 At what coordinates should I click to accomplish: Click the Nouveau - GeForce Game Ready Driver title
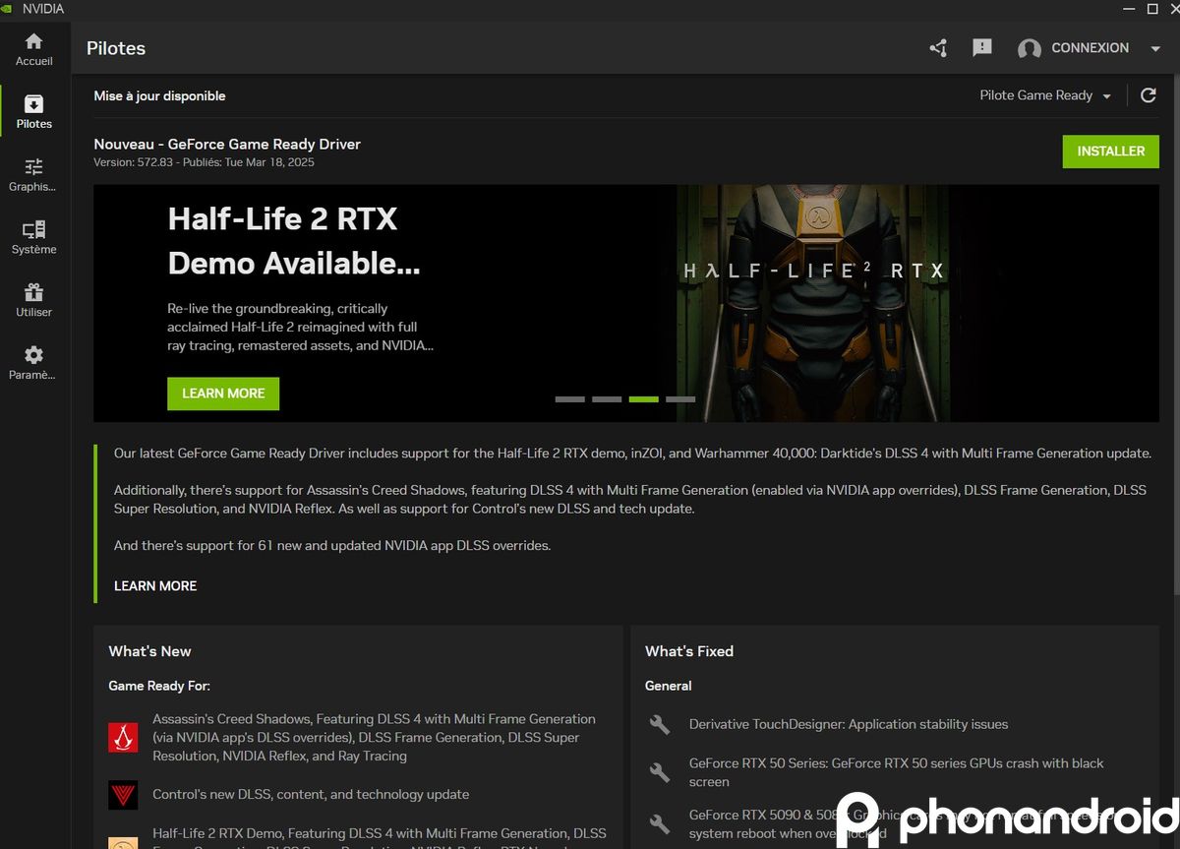click(227, 144)
